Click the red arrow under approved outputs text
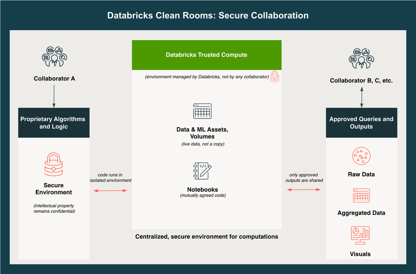 [304, 190]
